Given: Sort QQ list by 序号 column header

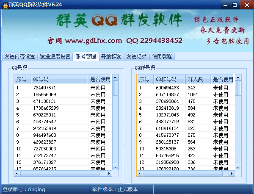Looking at the screenshot, I should click(22, 79).
